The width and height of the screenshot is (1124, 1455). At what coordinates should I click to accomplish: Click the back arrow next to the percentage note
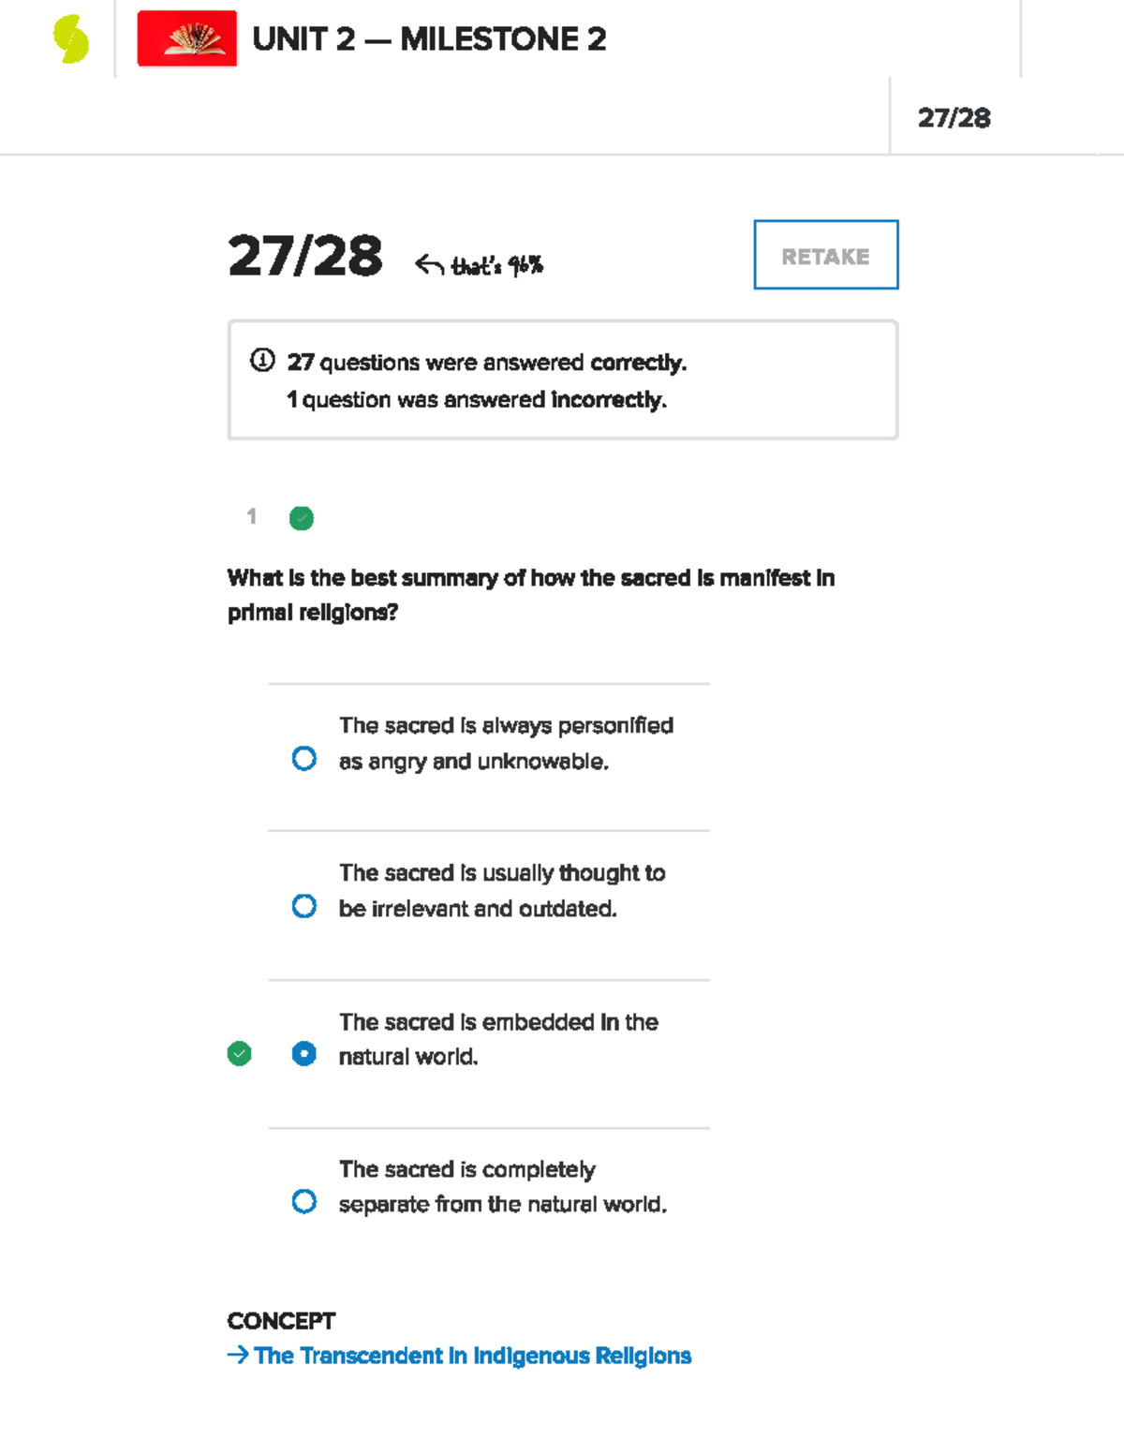click(429, 265)
